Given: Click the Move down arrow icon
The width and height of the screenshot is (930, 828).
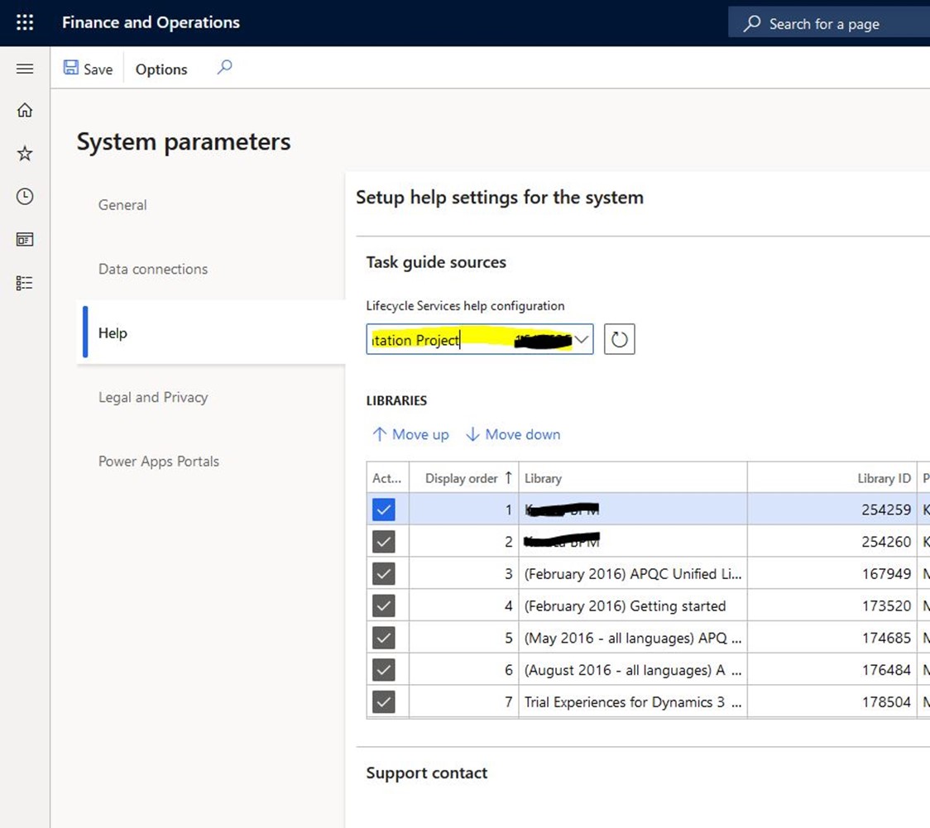Looking at the screenshot, I should [472, 434].
